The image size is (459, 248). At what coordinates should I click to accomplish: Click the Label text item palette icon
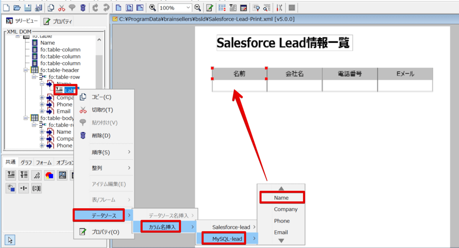pyautogui.click(x=11, y=175)
